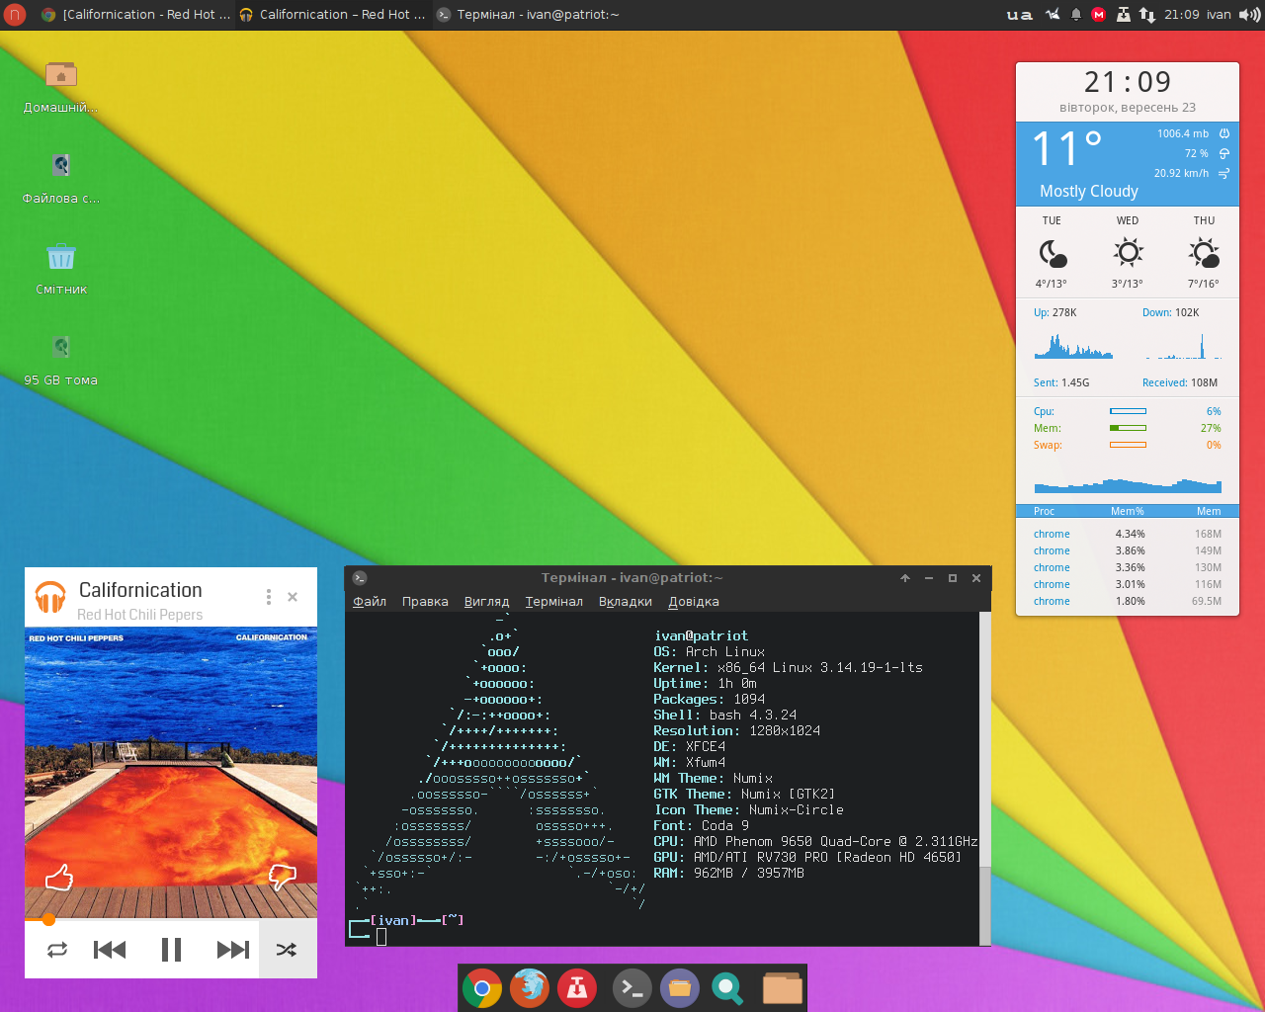Image resolution: width=1265 pixels, height=1012 pixels.
Task: Open the ivan user menu in panel
Action: pyautogui.click(x=1219, y=14)
